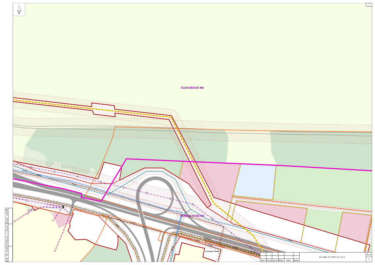Click the sheet number box in top-right corner
The image size is (375, 265).
point(368,5)
